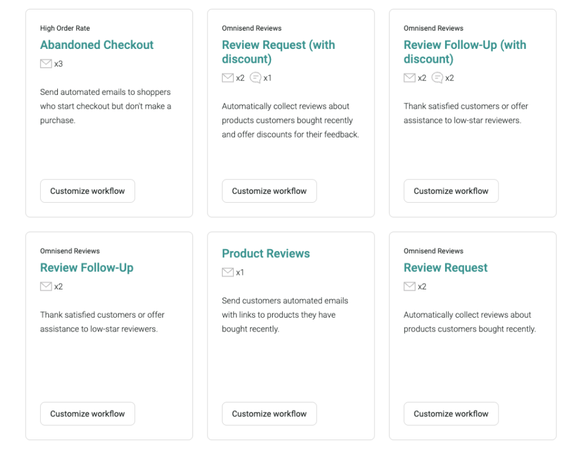
Task: Click the email icon on Review Follow-Up (with discount)
Action: [x=409, y=78]
